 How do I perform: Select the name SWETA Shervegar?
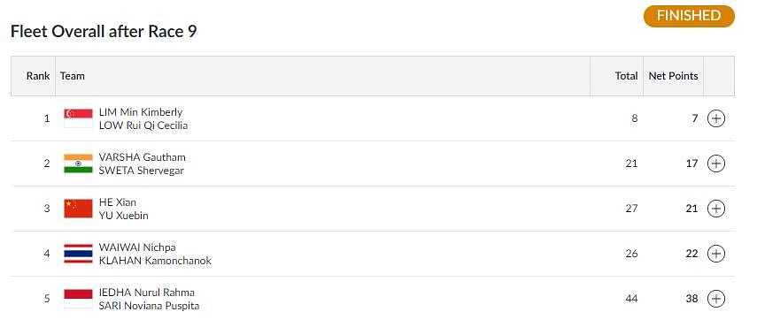pos(142,171)
